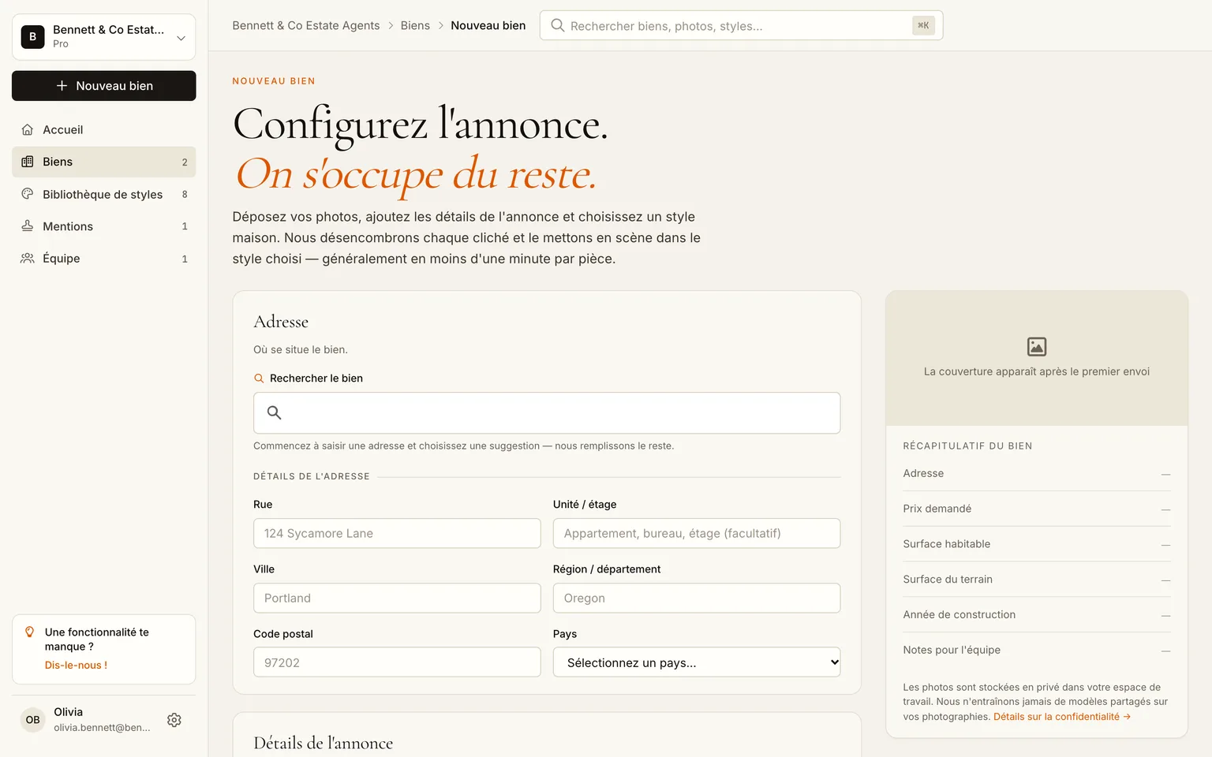Click the Bibliothèque de styles palette icon

tap(28, 194)
